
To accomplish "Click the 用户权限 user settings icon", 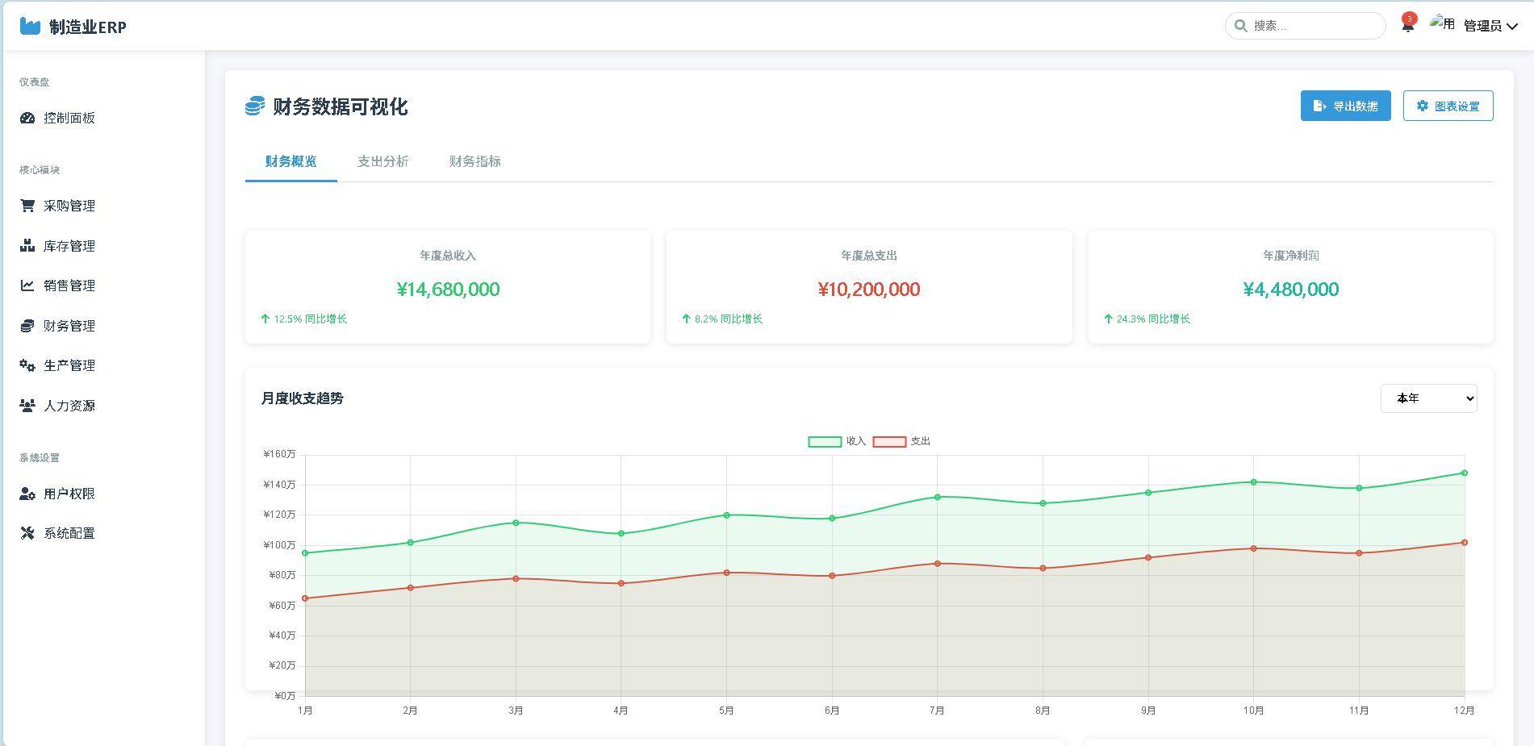I will (x=27, y=494).
